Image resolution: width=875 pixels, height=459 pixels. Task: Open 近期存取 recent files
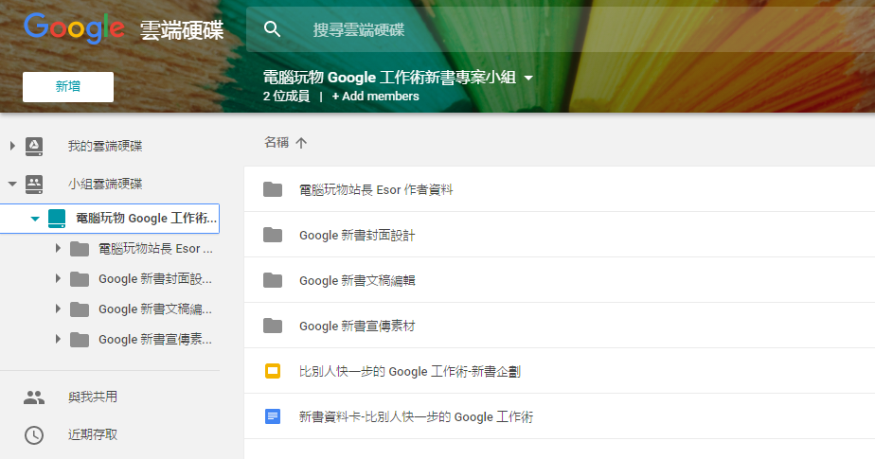click(x=93, y=434)
